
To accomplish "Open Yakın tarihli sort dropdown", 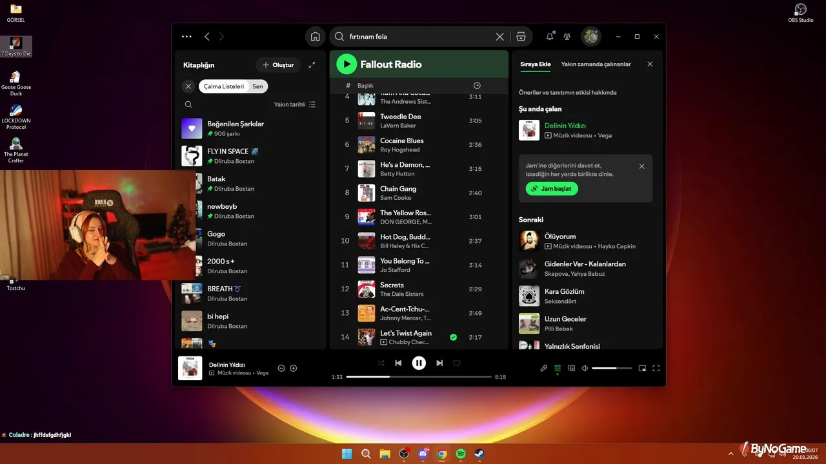I will [x=295, y=104].
